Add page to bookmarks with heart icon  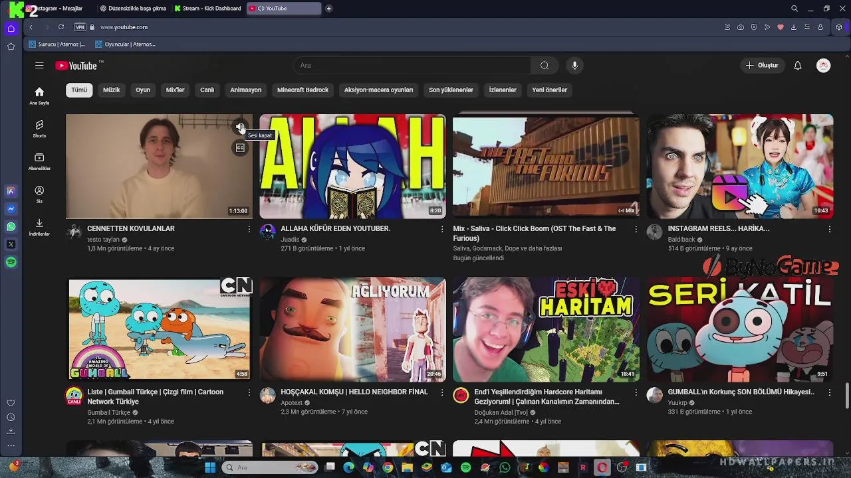pos(781,27)
